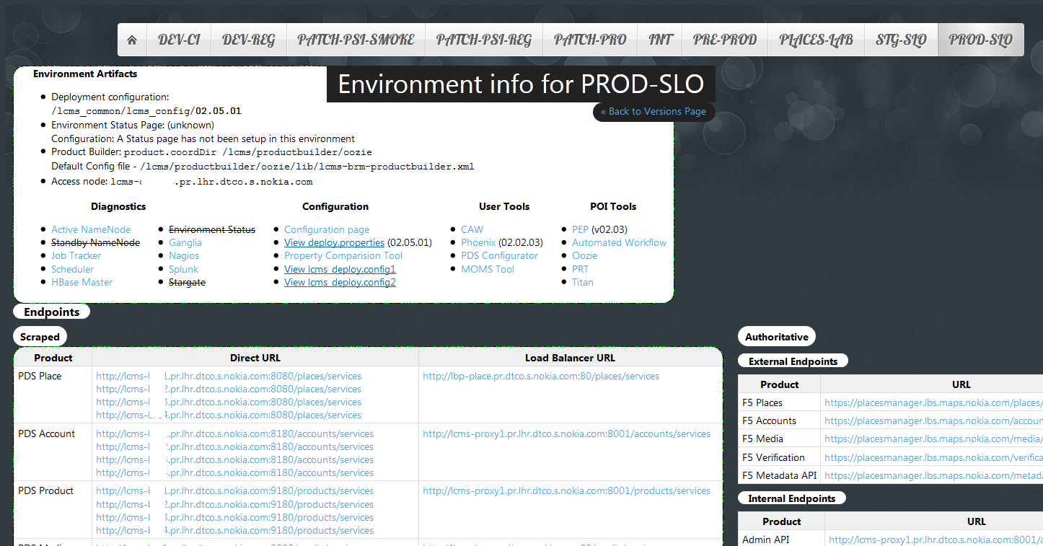The height and width of the screenshot is (546, 1043).
Task: Open the Splunk link
Action: (x=183, y=269)
